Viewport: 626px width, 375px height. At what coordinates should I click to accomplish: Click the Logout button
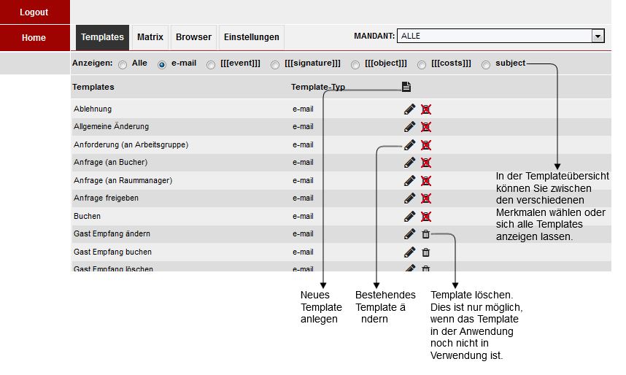(x=35, y=12)
